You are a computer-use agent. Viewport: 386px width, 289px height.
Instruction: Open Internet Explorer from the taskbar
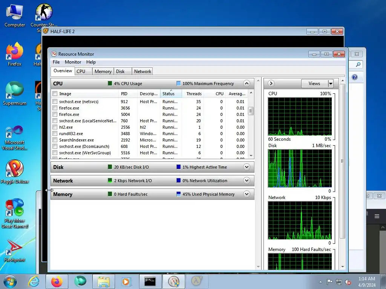pyautogui.click(x=34, y=281)
